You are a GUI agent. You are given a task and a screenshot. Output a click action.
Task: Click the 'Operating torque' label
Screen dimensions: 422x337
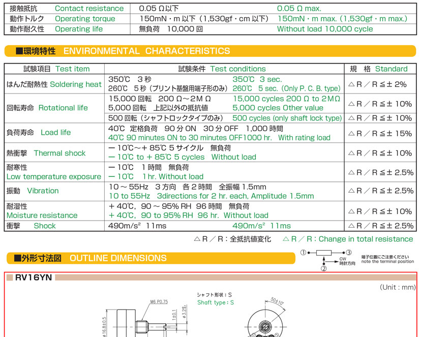click(85, 19)
